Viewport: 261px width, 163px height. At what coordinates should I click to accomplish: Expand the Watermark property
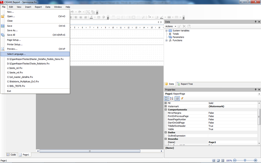point(166,106)
